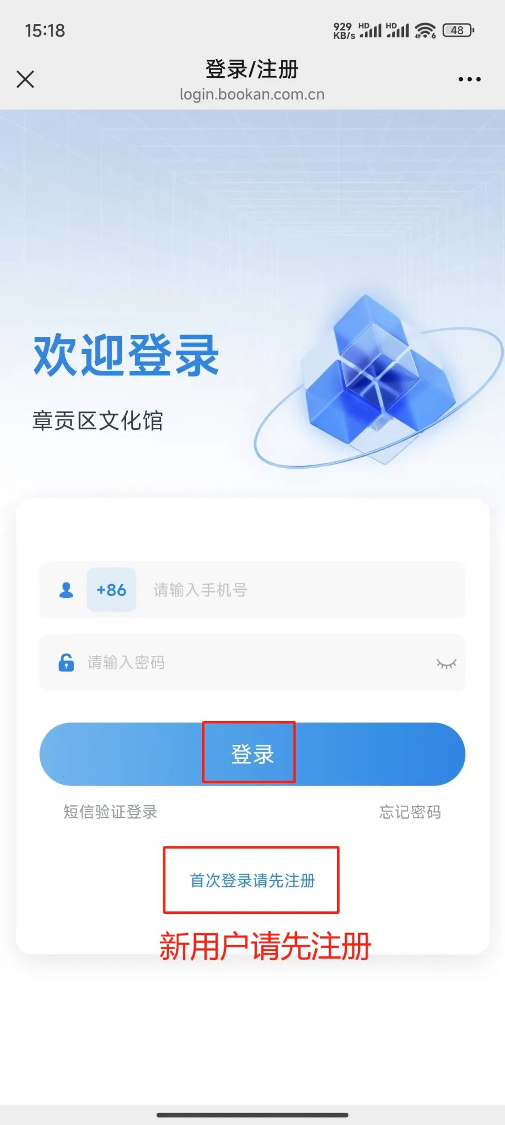Open the +86 country code selector

(111, 589)
